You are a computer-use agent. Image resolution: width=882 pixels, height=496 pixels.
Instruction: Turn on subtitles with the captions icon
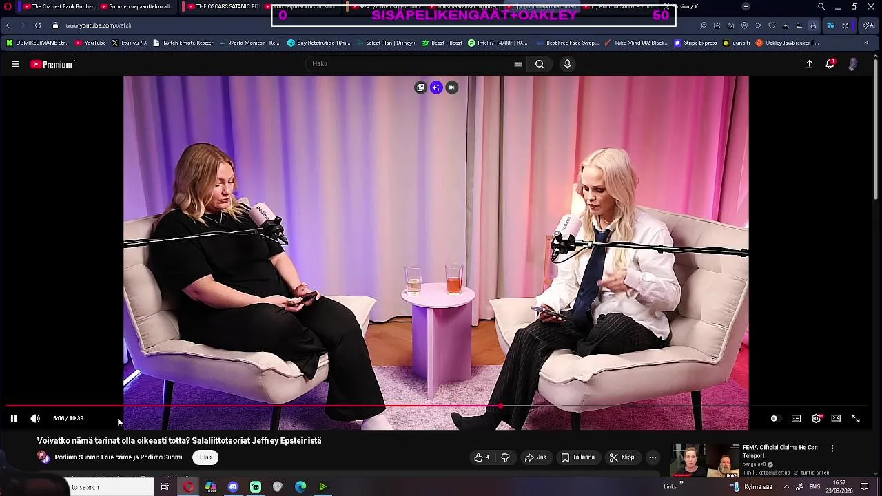point(796,418)
